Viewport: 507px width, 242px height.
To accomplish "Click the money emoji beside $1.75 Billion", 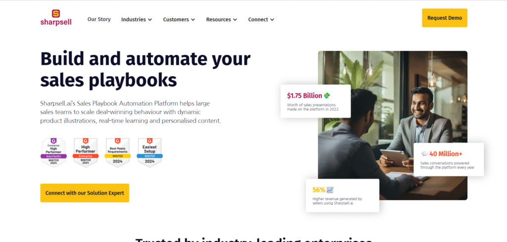I will click(x=327, y=95).
